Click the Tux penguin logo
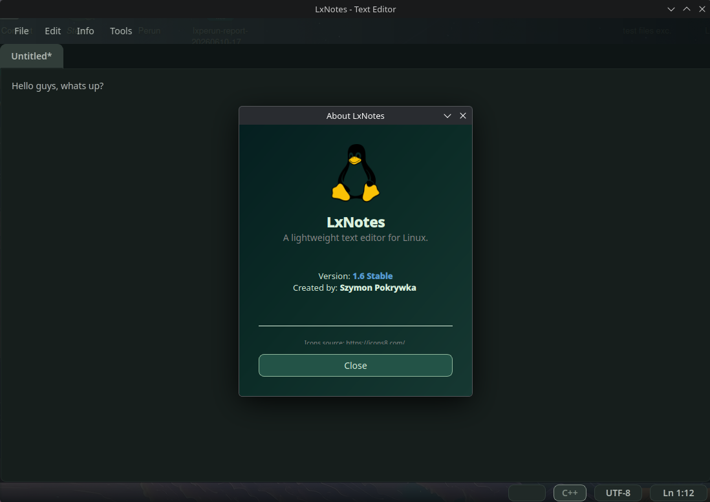Image resolution: width=710 pixels, height=502 pixels. tap(356, 173)
